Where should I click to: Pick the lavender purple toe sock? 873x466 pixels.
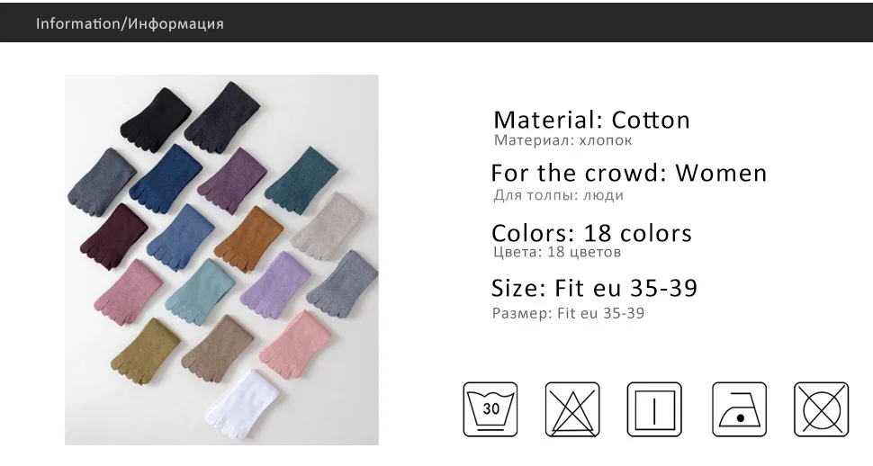[x=275, y=285]
